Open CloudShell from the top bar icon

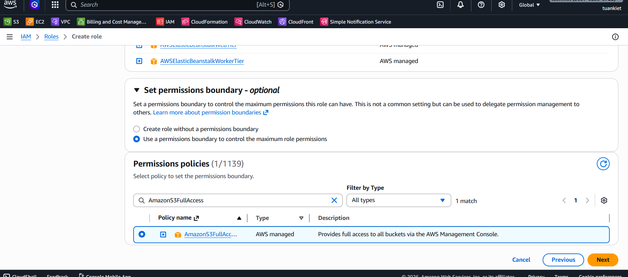pyautogui.click(x=440, y=5)
